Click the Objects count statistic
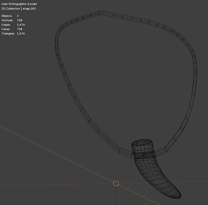 [10, 16]
